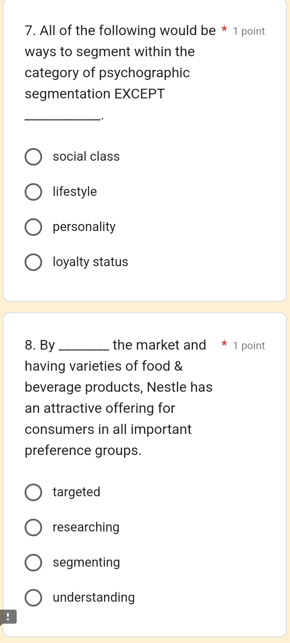Choose "personality" as the answer
The image size is (290, 643).
point(33,227)
